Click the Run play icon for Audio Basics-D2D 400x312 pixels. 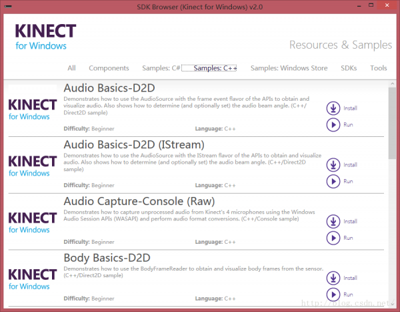[333, 125]
